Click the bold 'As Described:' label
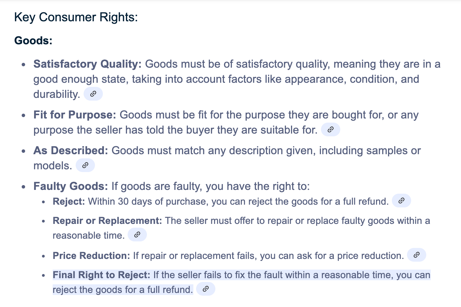Image resolution: width=461 pixels, height=307 pixels. 71,150
